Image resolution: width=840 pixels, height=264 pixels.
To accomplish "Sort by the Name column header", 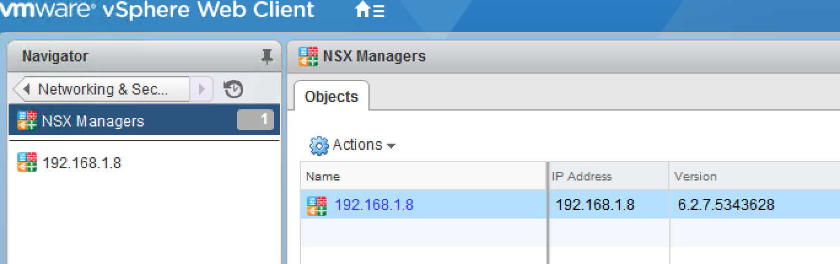I will 424,176.
